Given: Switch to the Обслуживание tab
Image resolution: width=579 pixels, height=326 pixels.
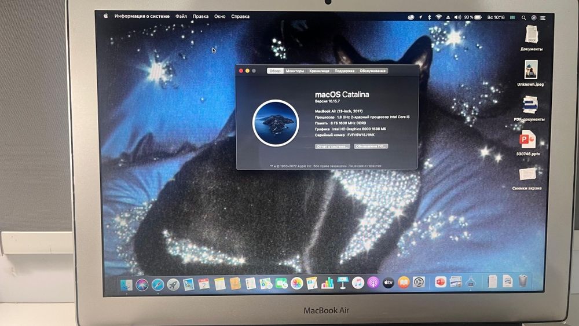Looking at the screenshot, I should pyautogui.click(x=372, y=71).
